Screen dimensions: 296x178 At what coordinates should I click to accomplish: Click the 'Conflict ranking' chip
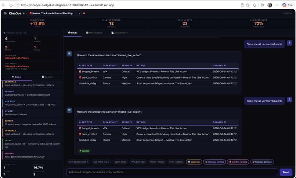click(x=238, y=162)
